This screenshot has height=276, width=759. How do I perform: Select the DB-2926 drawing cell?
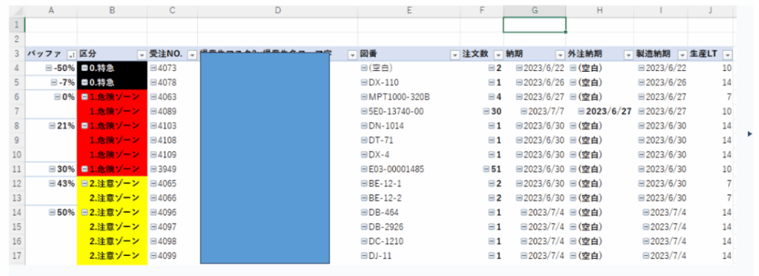409,226
